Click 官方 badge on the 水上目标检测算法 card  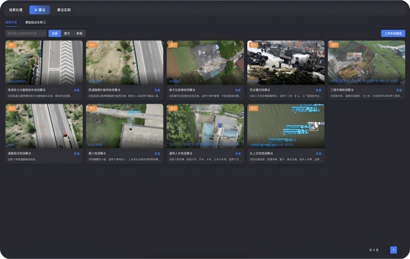point(253,109)
